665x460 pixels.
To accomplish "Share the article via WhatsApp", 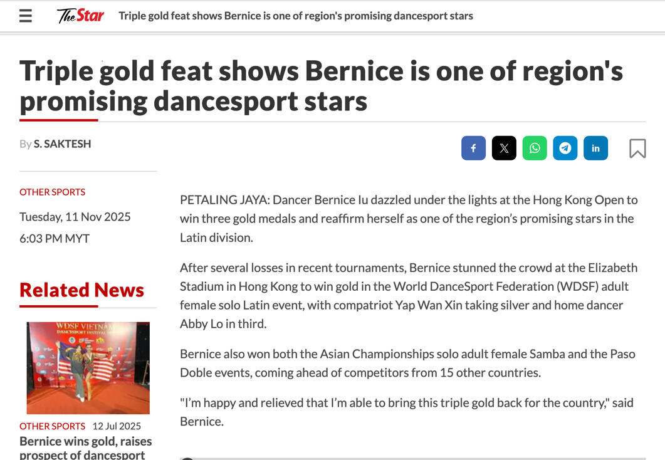I will click(535, 148).
